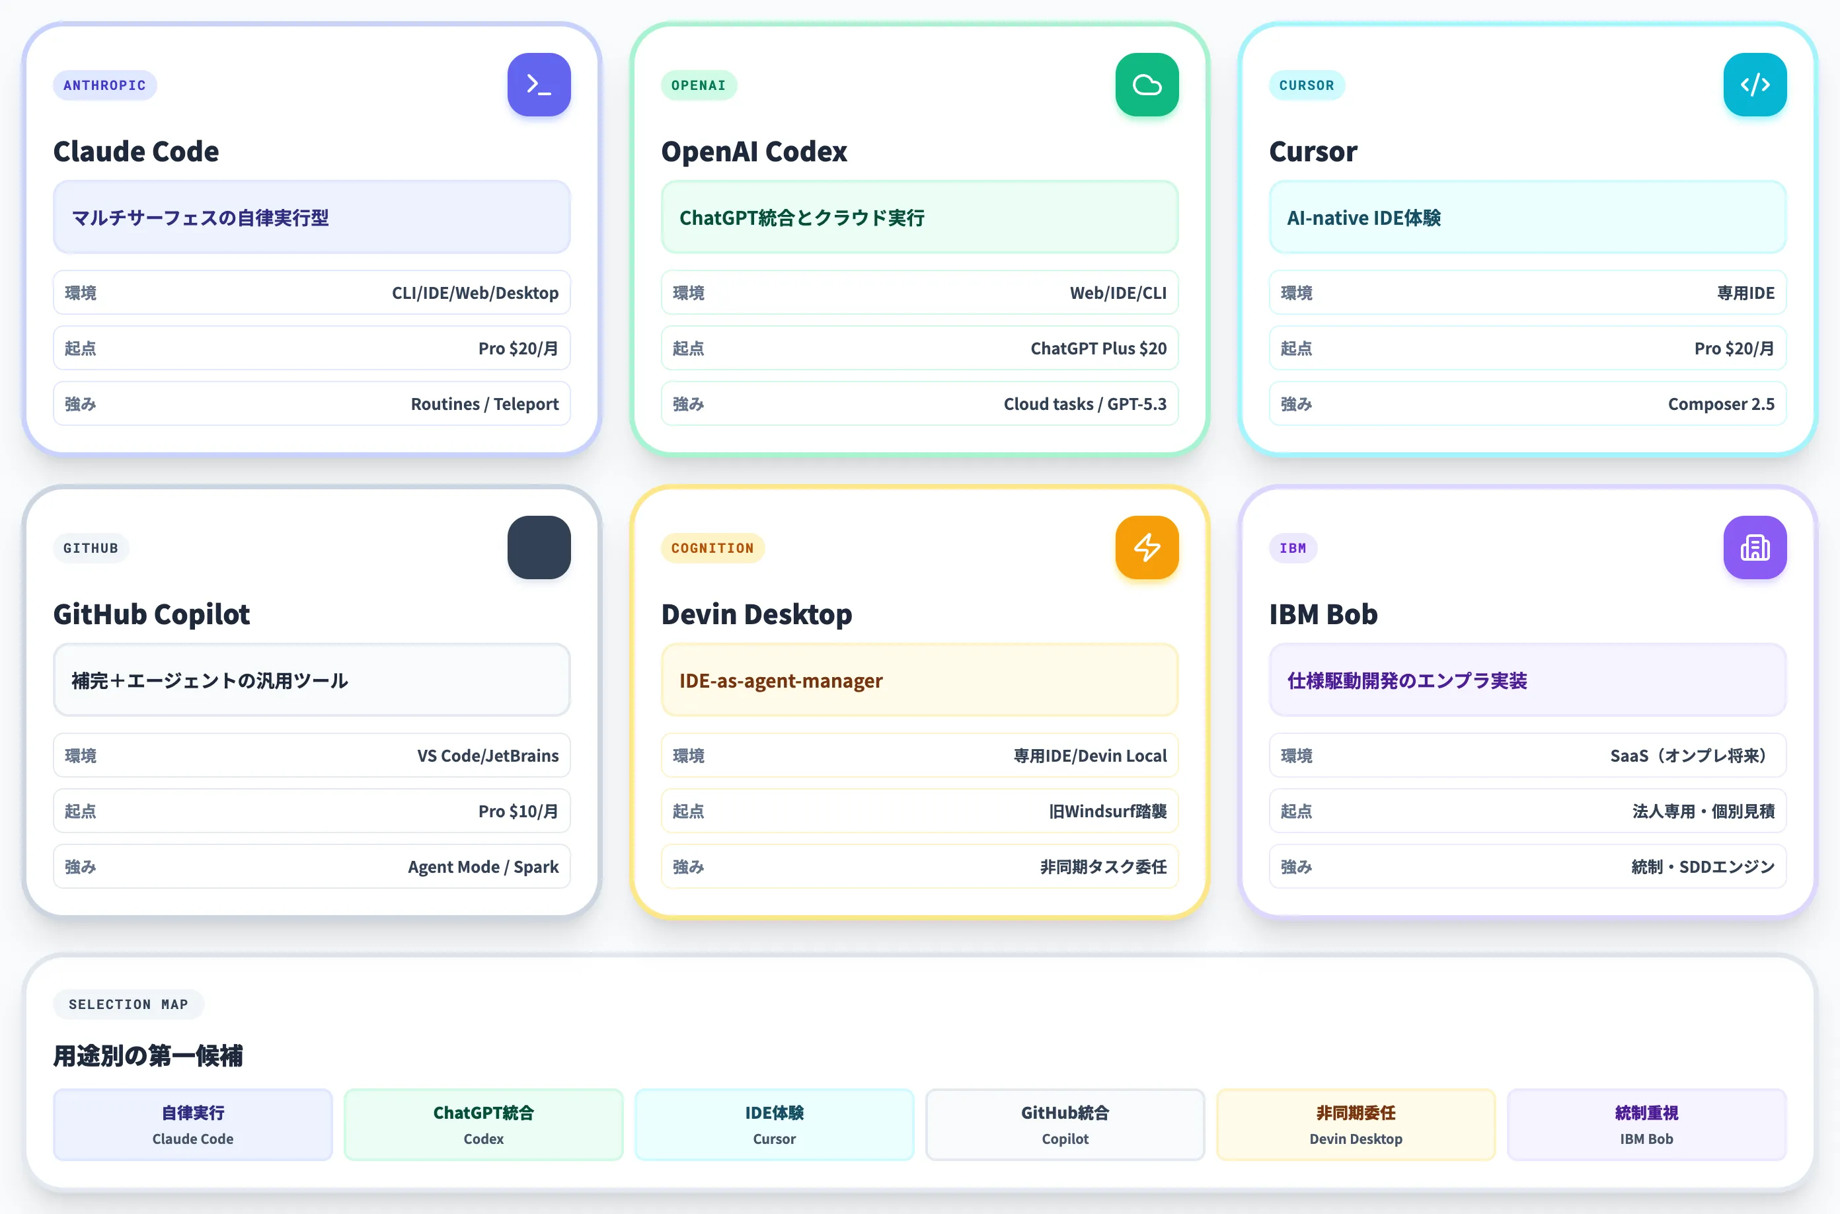Click the Cursor code brackets icon
Image resolution: width=1840 pixels, height=1214 pixels.
(x=1755, y=85)
